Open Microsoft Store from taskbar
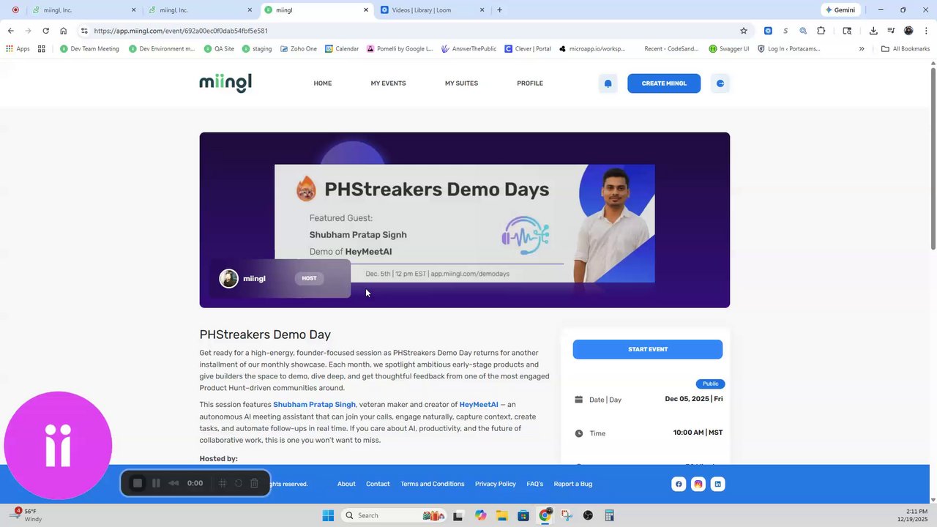Screen dimensions: 937x527 pyautogui.click(x=523, y=515)
